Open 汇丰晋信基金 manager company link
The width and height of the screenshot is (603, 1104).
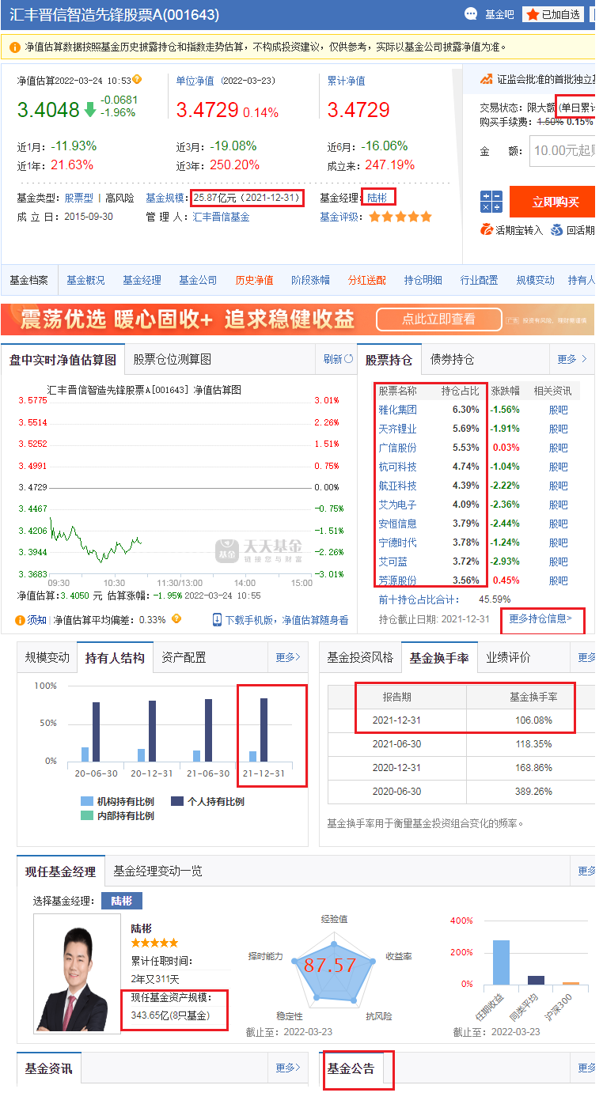[x=221, y=217]
